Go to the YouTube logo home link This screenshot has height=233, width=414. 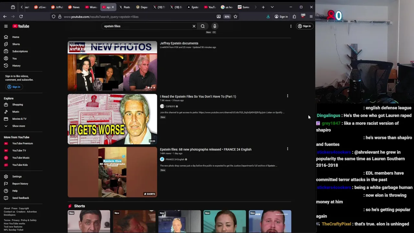[x=21, y=26]
